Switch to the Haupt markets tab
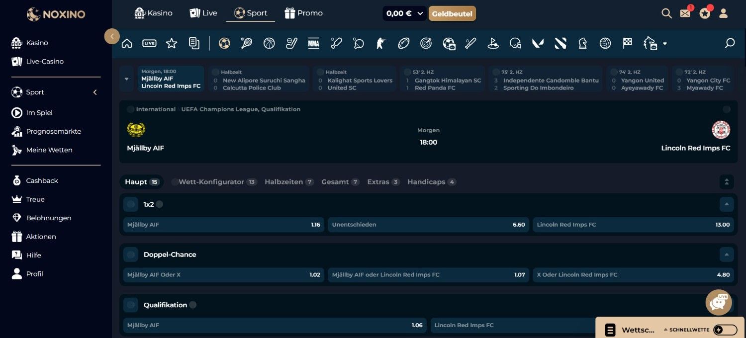This screenshot has width=746, height=338. tap(142, 182)
